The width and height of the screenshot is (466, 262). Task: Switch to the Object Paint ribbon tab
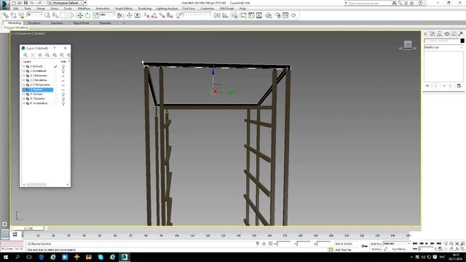coord(81,23)
